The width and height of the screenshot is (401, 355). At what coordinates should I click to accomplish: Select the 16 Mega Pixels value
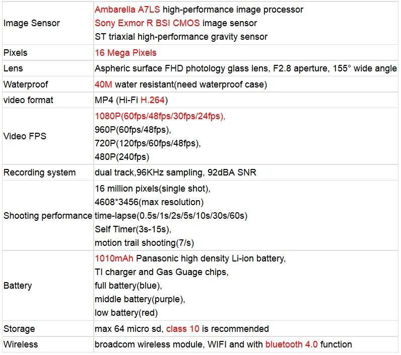coord(125,53)
